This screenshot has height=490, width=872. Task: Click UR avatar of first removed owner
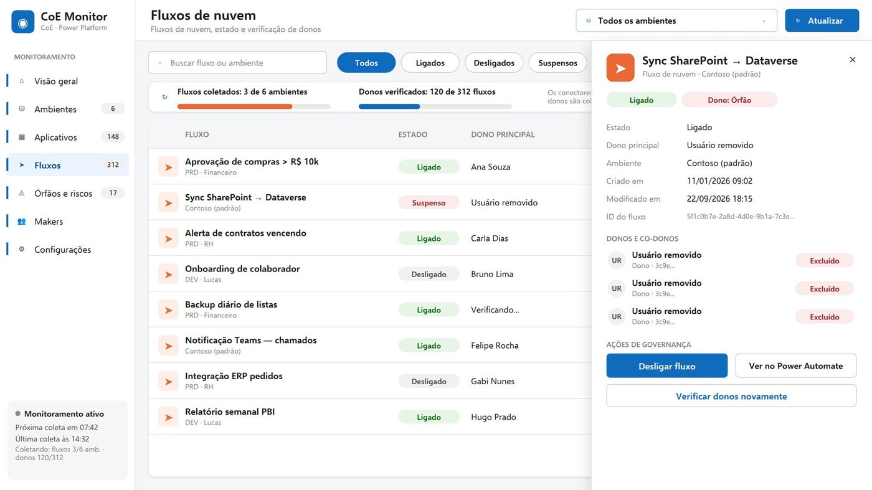tap(617, 260)
